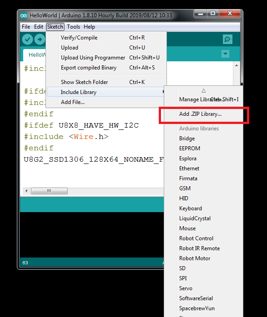Open the Help menu
The image size is (267, 317).
(x=89, y=27)
